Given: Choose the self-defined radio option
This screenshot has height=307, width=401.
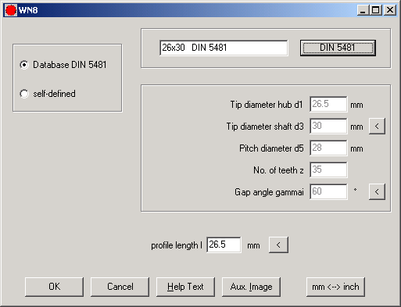Looking at the screenshot, I should click(x=48, y=94).
